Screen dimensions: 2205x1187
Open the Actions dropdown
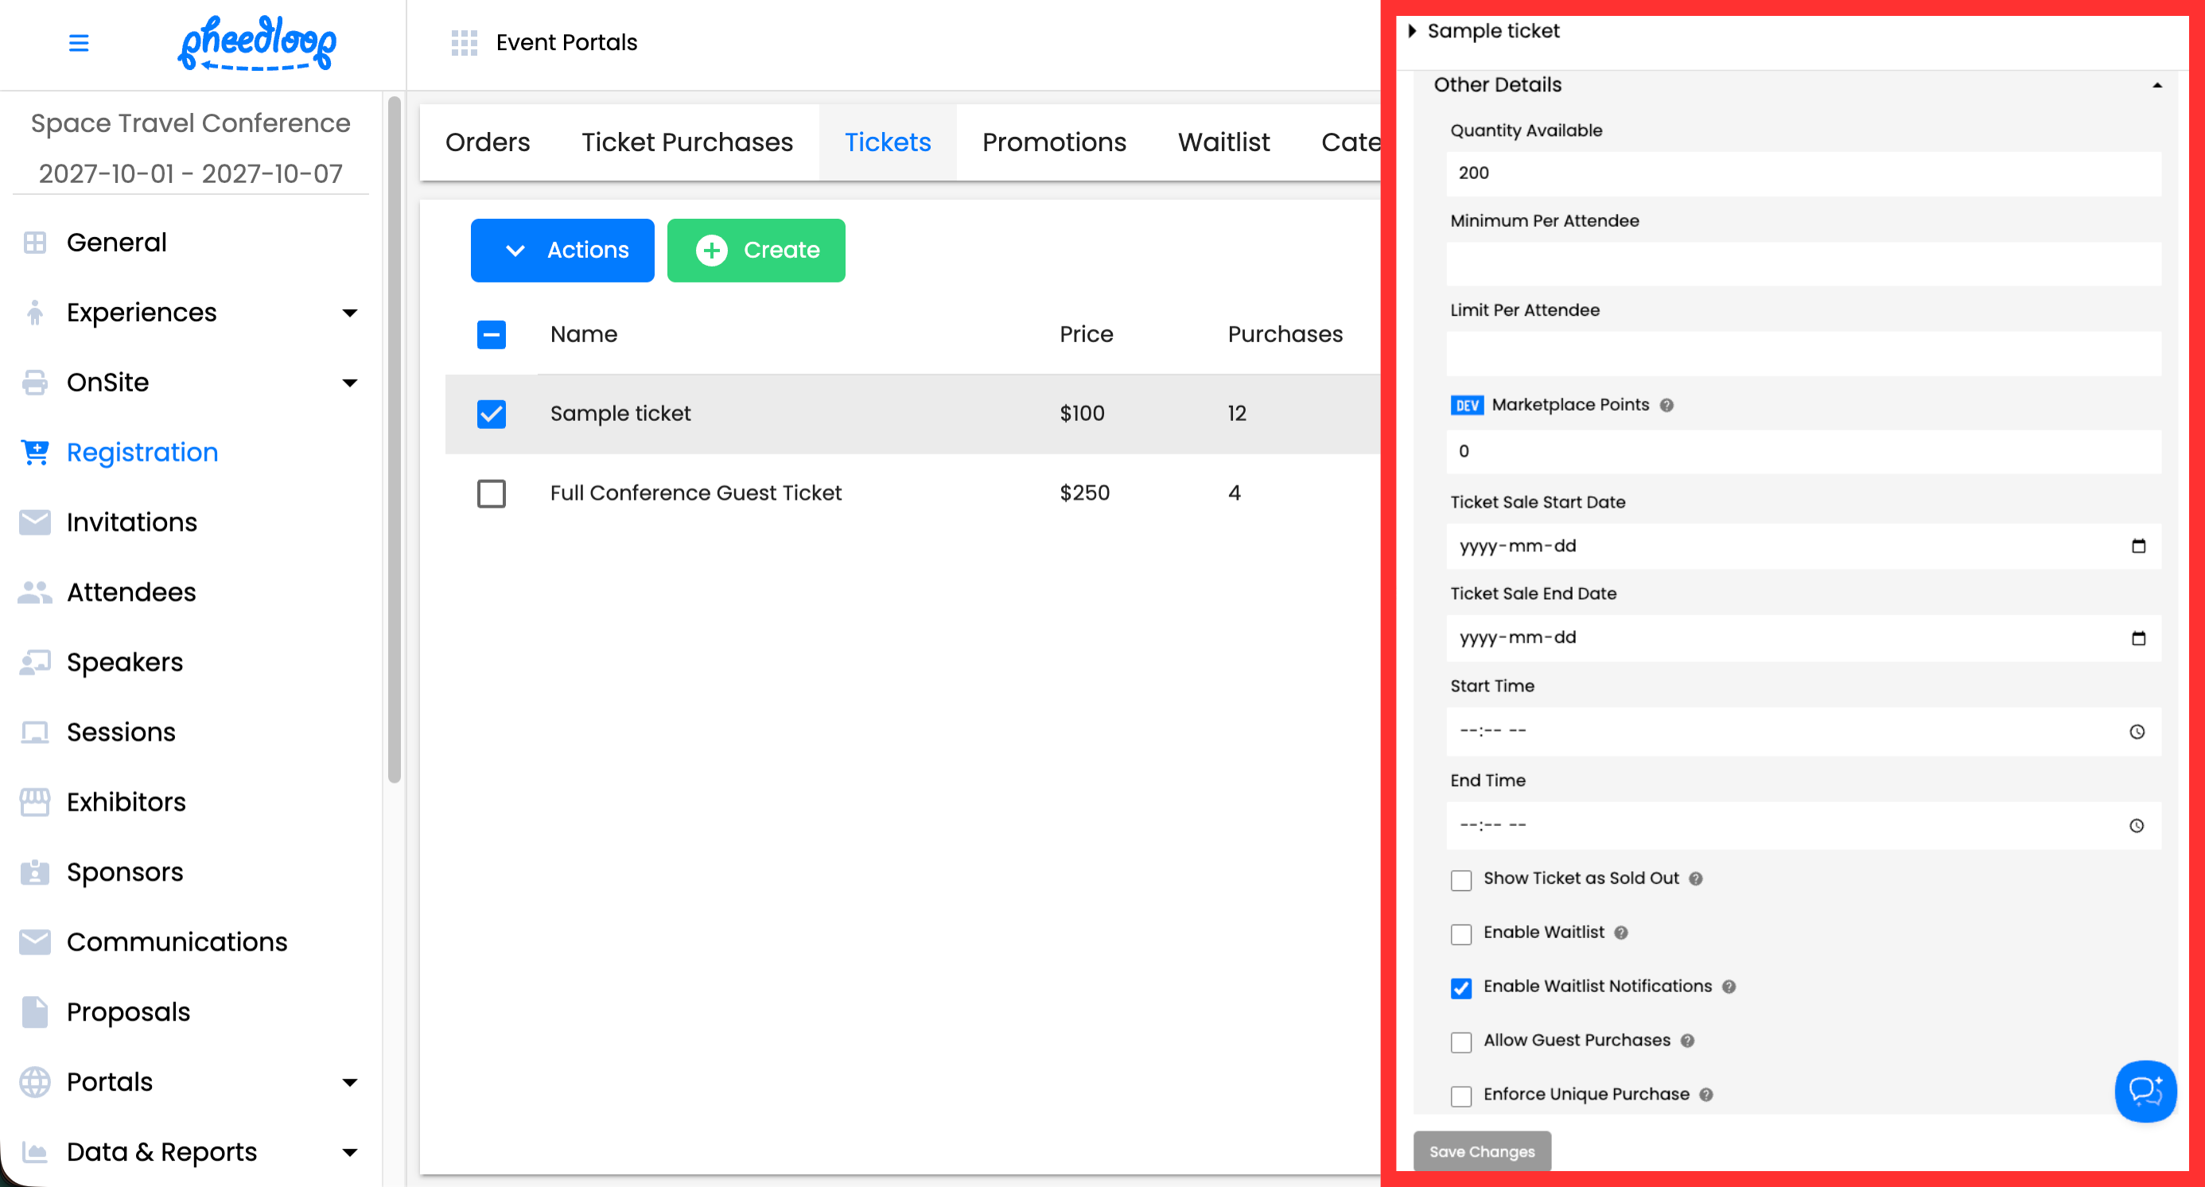coord(562,250)
